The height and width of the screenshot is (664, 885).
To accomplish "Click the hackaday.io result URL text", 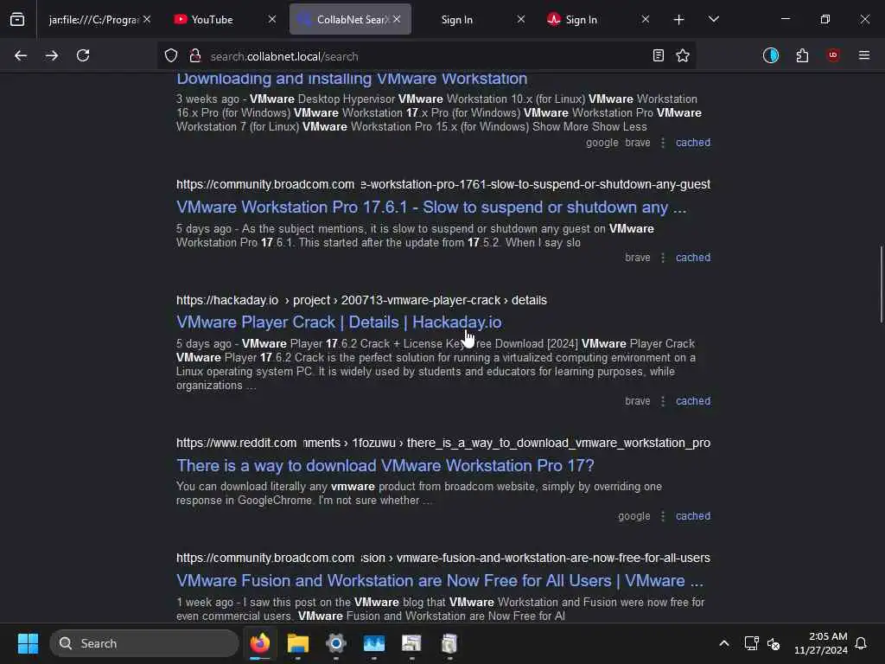I will click(x=361, y=300).
